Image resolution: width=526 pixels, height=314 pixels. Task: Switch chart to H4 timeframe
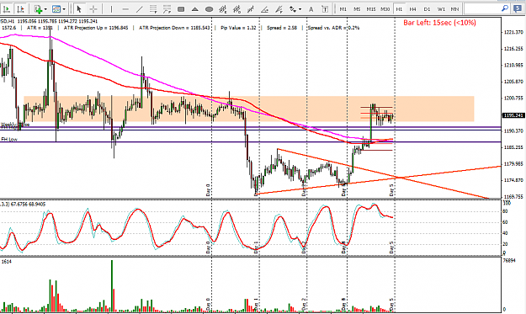click(x=413, y=9)
